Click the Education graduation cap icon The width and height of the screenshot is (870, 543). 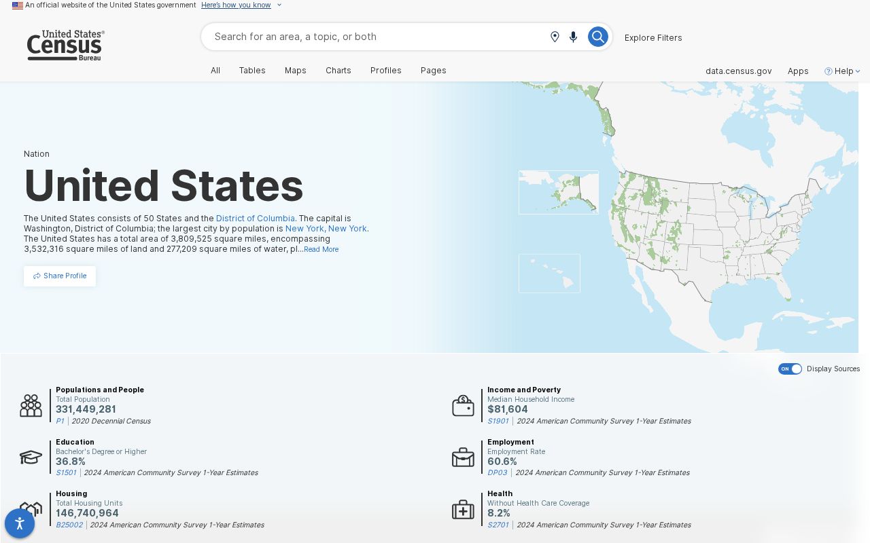[31, 457]
